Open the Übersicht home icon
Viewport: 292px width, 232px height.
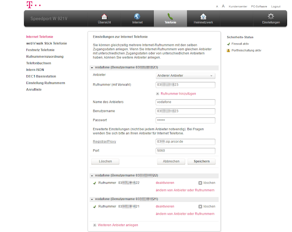tap(104, 16)
